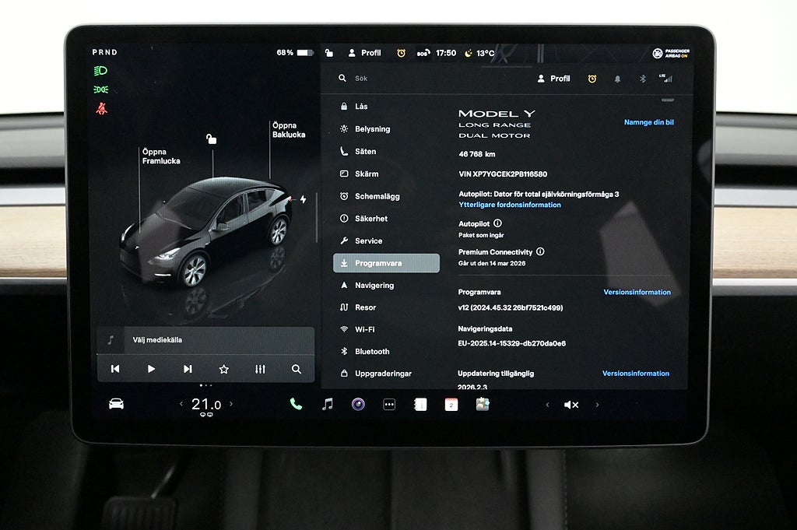Screen dimensions: 797x530
Task: Open the Profil dropdown in settings header
Action: tap(553, 79)
